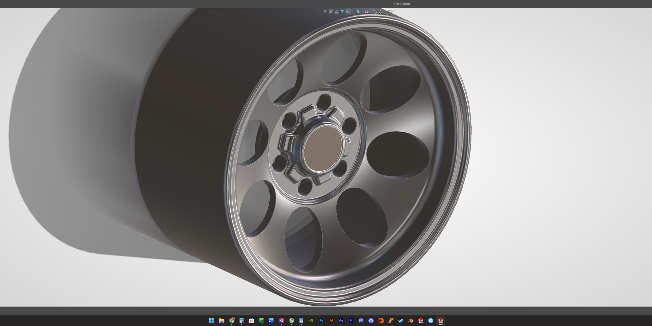652x326 pixels.
Task: Toggle the Section View tool
Action: (342, 12)
